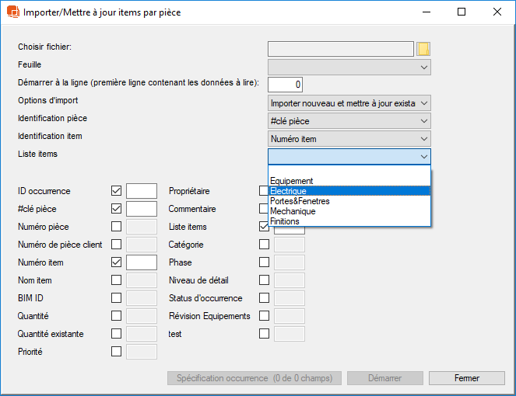This screenshot has height=396, width=516.
Task: Uncheck the ID occurrence checkbox
Action: [116, 191]
